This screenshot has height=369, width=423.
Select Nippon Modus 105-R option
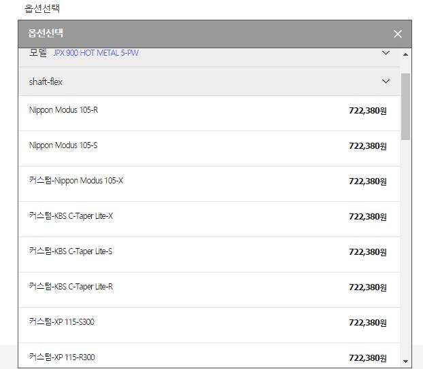63,110
